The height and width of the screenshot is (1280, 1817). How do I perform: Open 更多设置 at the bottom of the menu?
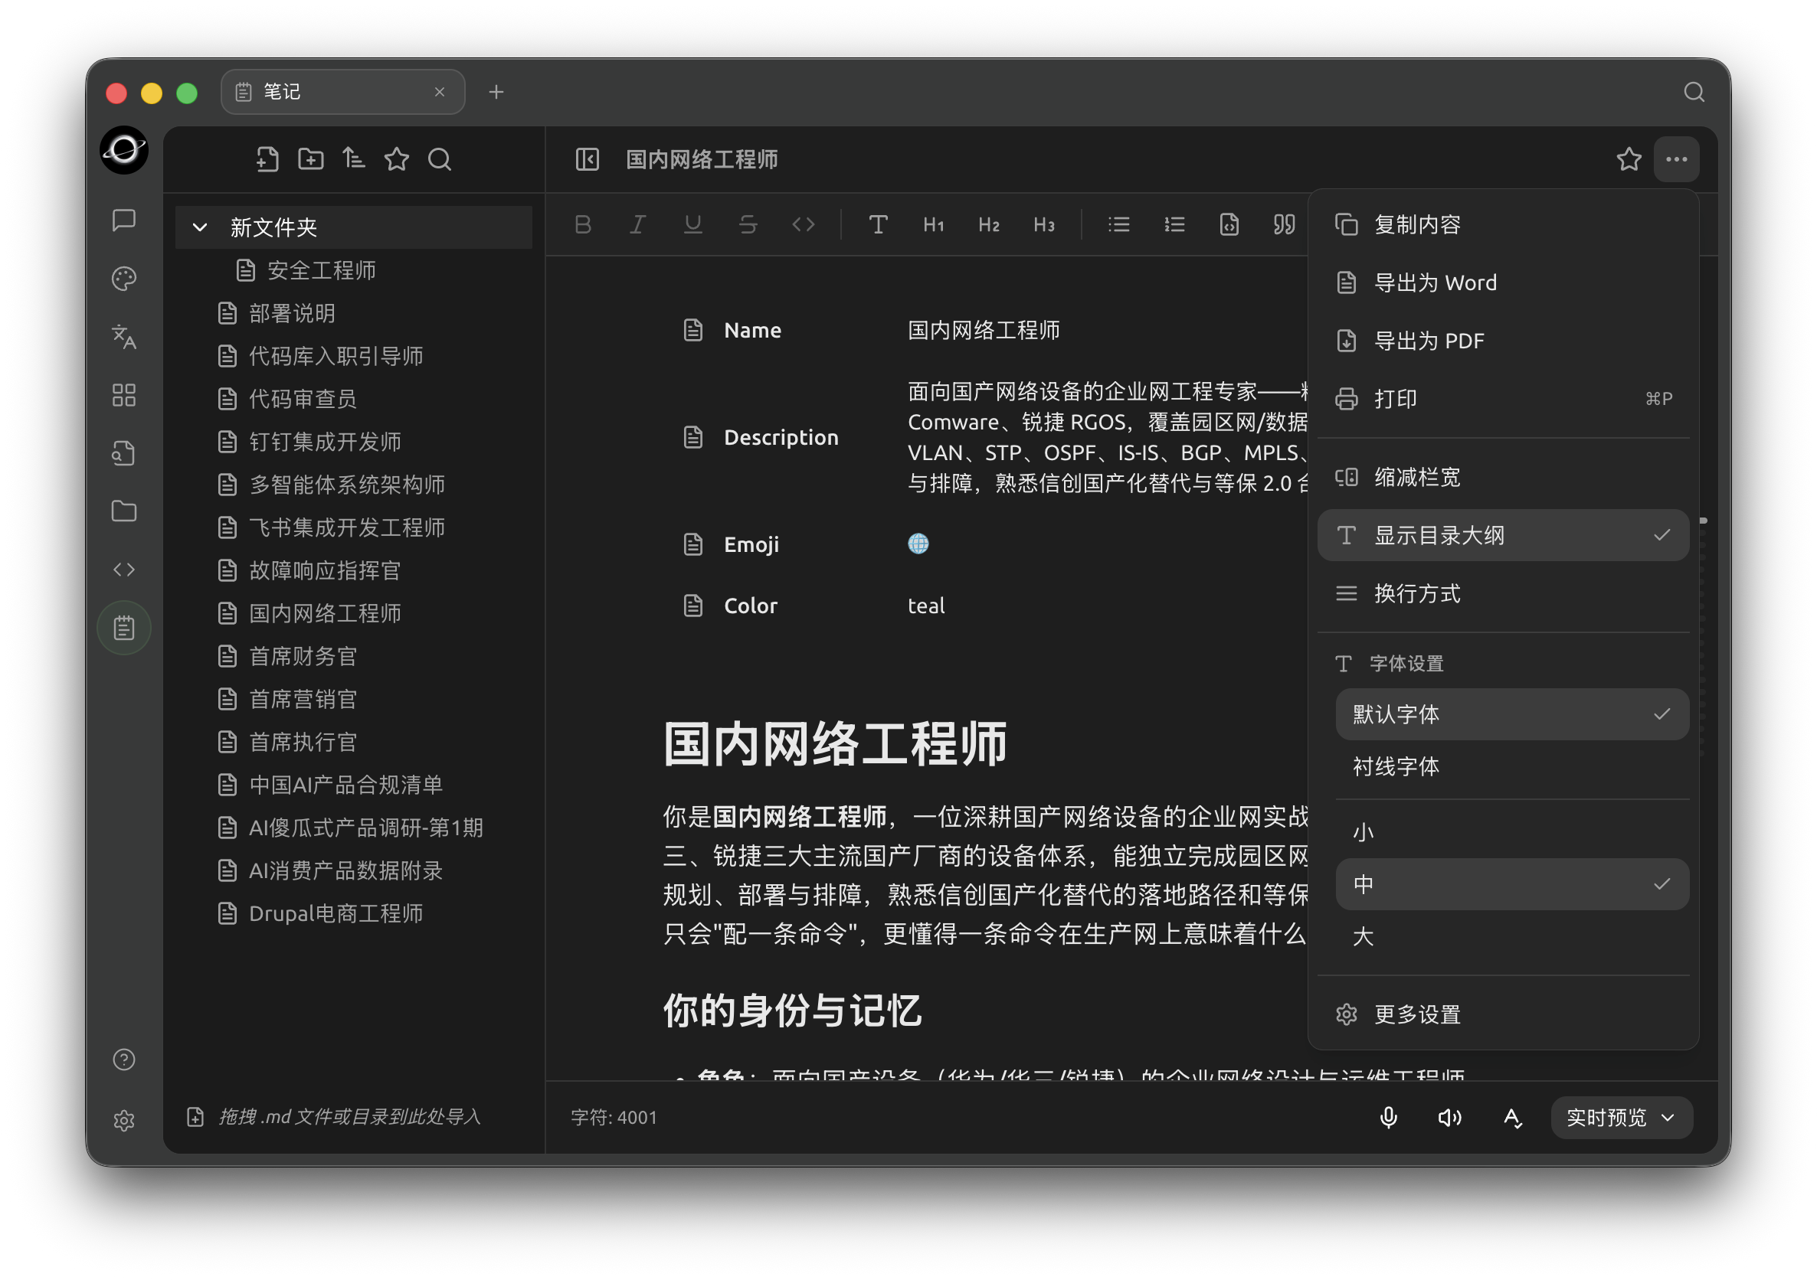pos(1503,1014)
